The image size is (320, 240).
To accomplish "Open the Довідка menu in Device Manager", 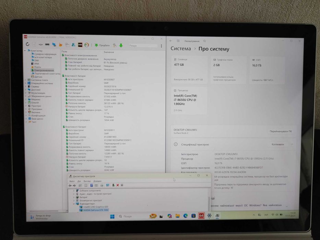I will click(97, 181).
